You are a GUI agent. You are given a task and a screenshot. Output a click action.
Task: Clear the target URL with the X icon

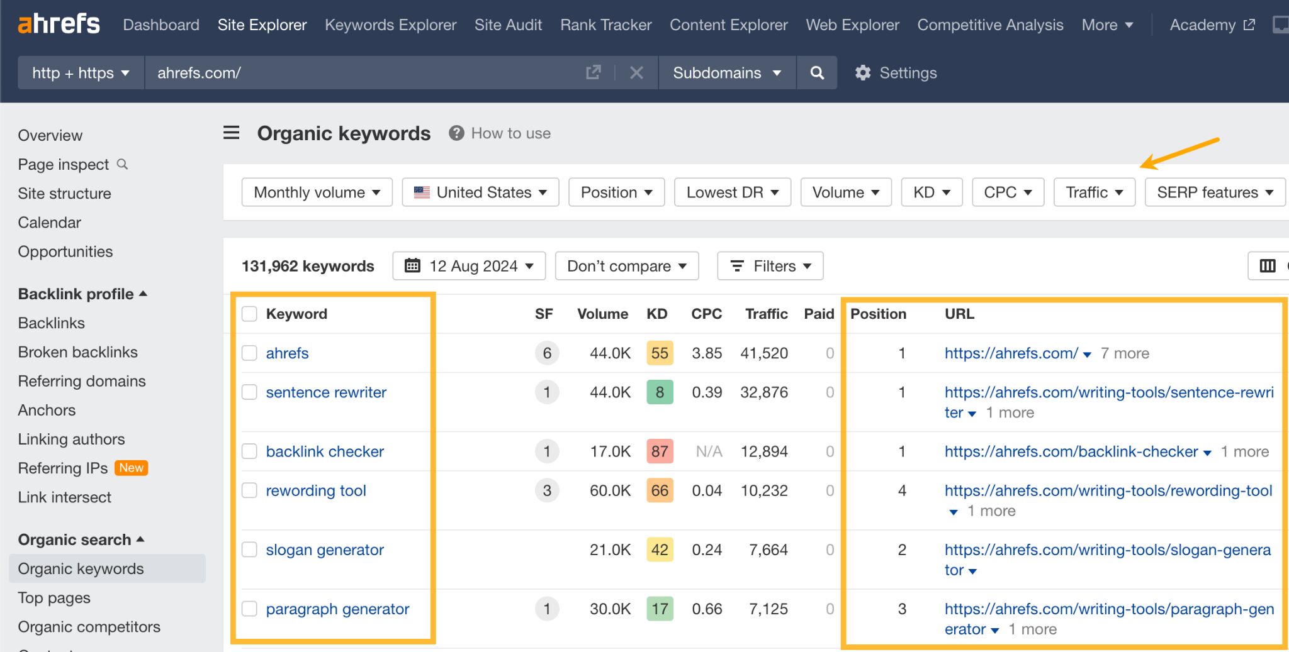636,72
